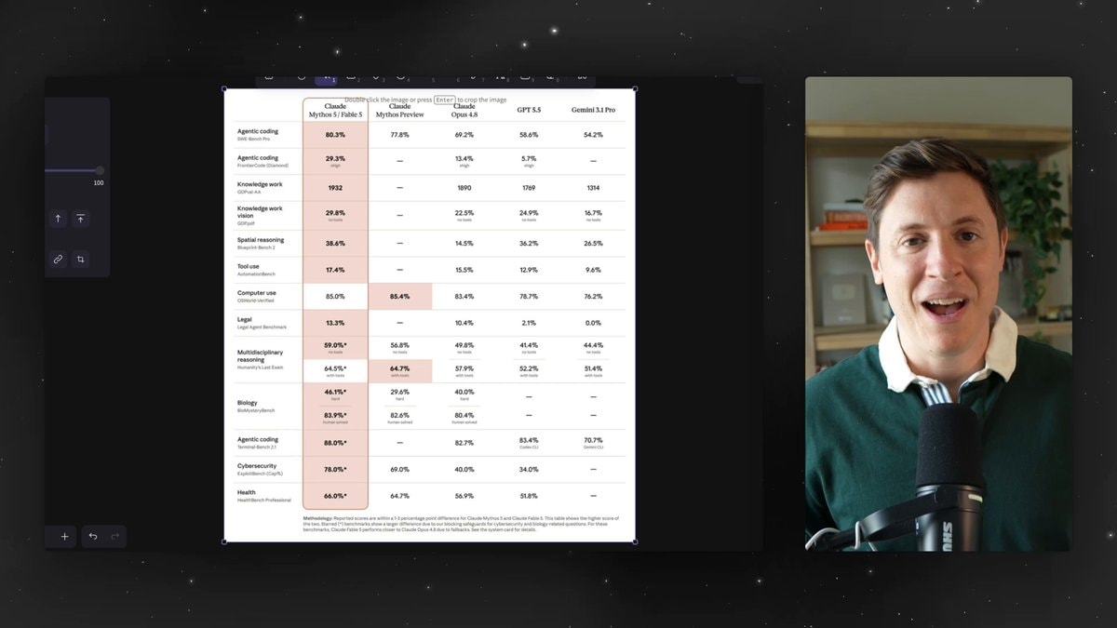Click the 1890 score cell
Viewport: 1117px width, 628px height.
coord(464,188)
